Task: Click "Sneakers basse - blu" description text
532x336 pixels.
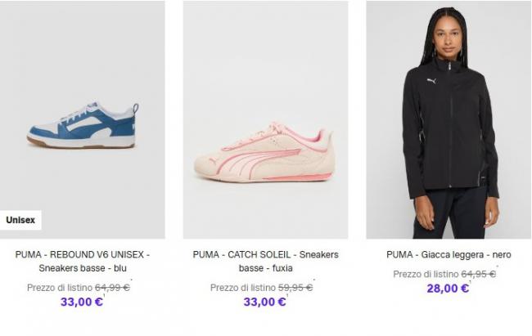Action: pyautogui.click(x=83, y=268)
